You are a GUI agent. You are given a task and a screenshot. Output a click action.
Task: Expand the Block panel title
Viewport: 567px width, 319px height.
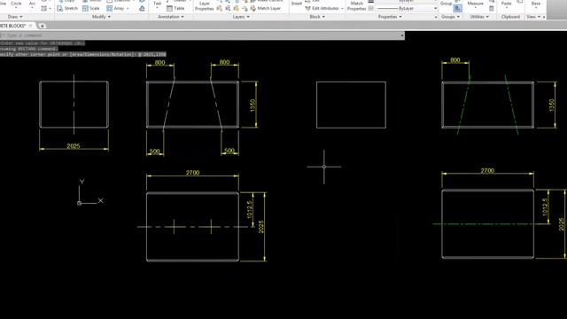pyautogui.click(x=317, y=17)
